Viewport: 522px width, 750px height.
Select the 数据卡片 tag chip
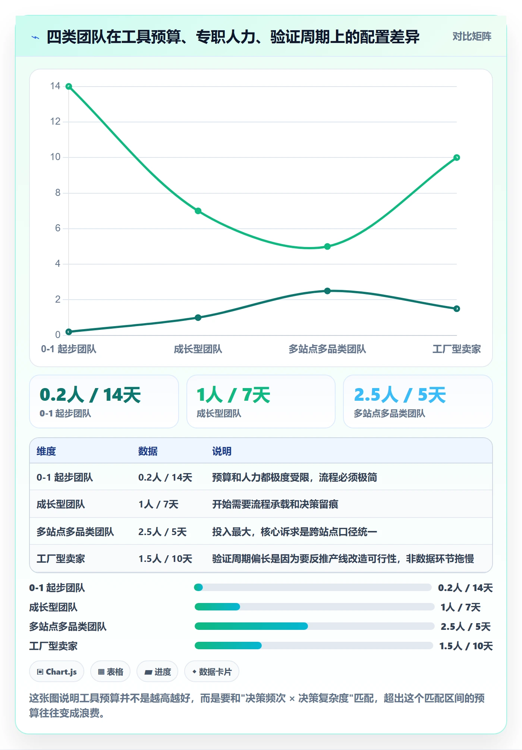tap(212, 672)
